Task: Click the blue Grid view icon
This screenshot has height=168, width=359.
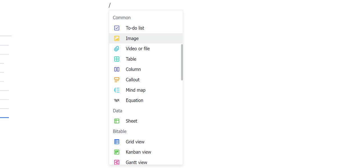Action: 117,142
